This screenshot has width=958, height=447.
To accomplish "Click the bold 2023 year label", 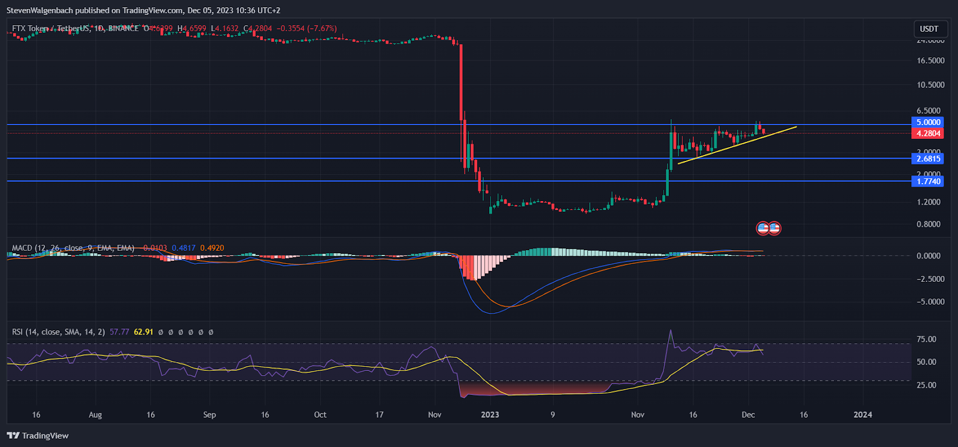I will (x=490, y=415).
